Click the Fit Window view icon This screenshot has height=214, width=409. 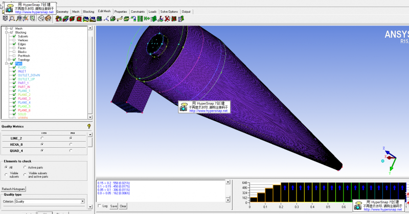coord(5,18)
